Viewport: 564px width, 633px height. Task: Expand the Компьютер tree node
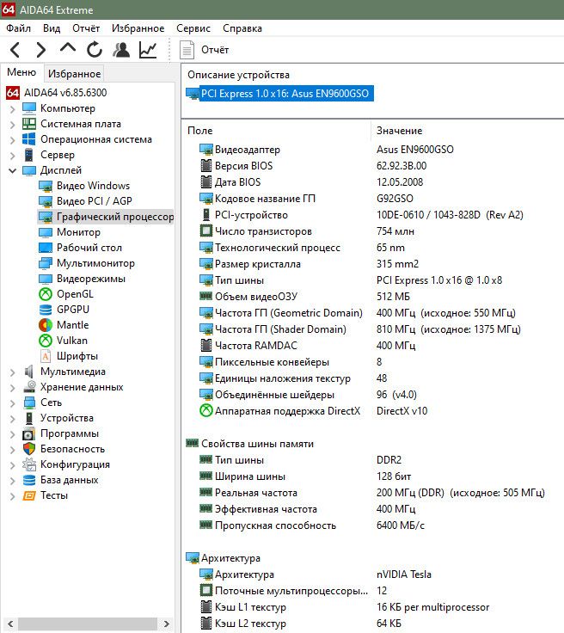12,109
